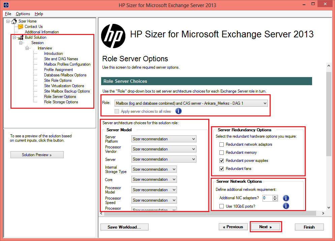The height and width of the screenshot is (241, 335).
Task: Select Site Role Options
Action: [x=58, y=80]
